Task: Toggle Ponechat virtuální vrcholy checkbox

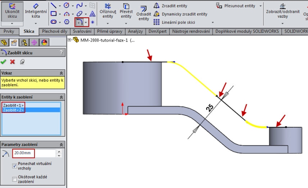Action: tap(14, 166)
